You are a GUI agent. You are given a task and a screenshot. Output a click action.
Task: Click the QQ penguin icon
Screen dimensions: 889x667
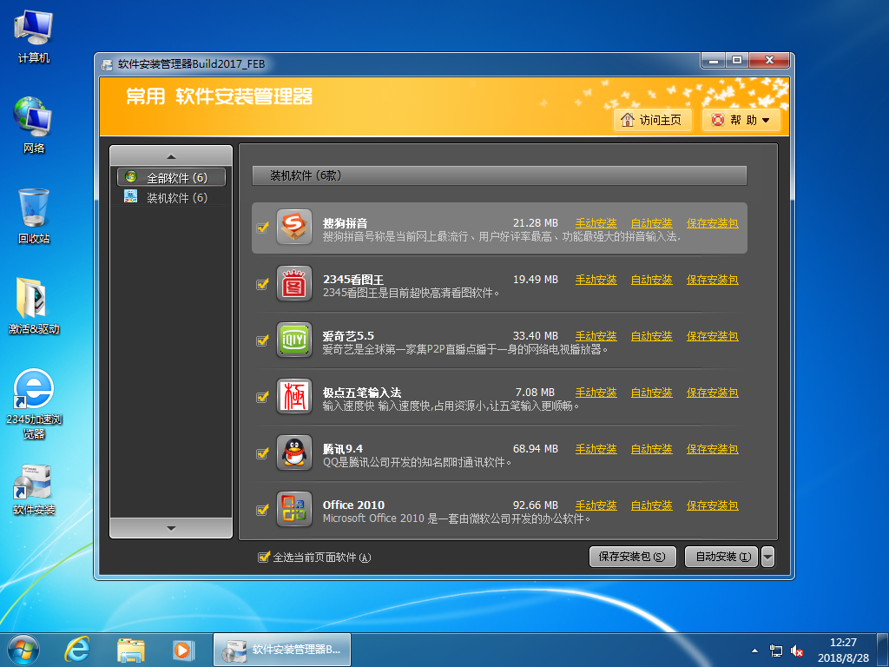294,452
